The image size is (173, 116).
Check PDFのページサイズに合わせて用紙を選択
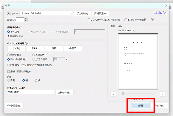pos(8,65)
